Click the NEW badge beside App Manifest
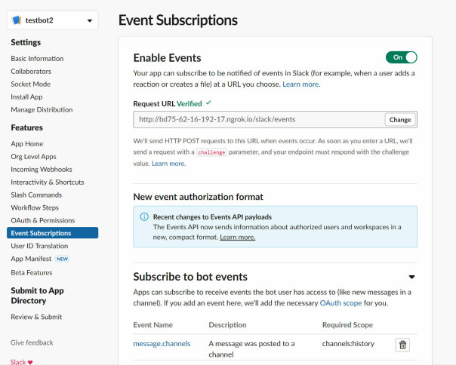The image size is (456, 365). tap(62, 259)
